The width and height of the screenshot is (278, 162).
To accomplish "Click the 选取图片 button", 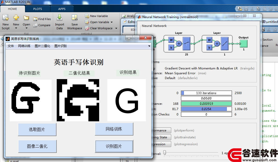I will [37, 129].
